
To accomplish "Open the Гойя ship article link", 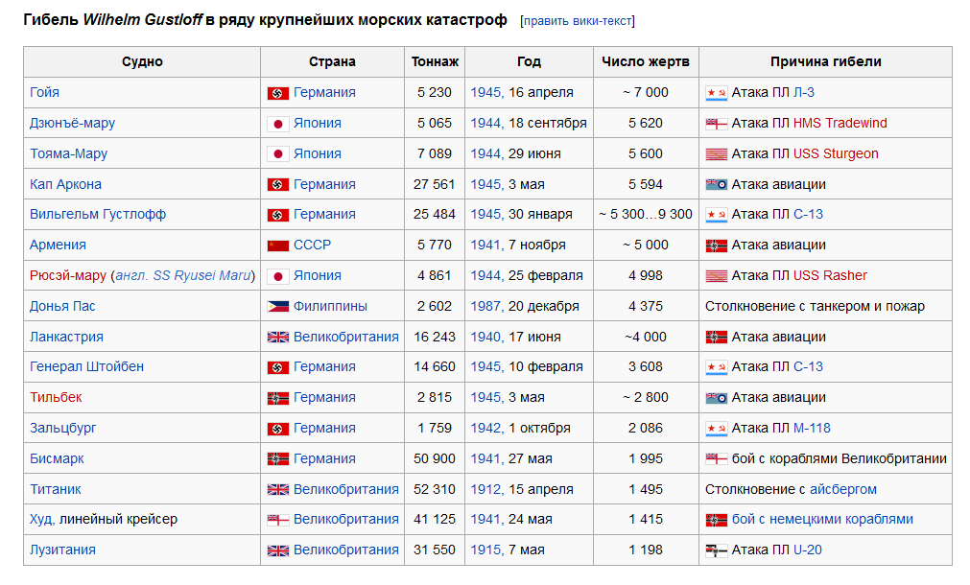I will [x=44, y=93].
